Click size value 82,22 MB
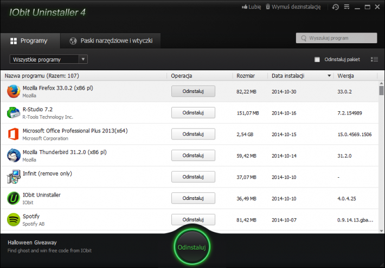385x268 pixels. [246, 92]
